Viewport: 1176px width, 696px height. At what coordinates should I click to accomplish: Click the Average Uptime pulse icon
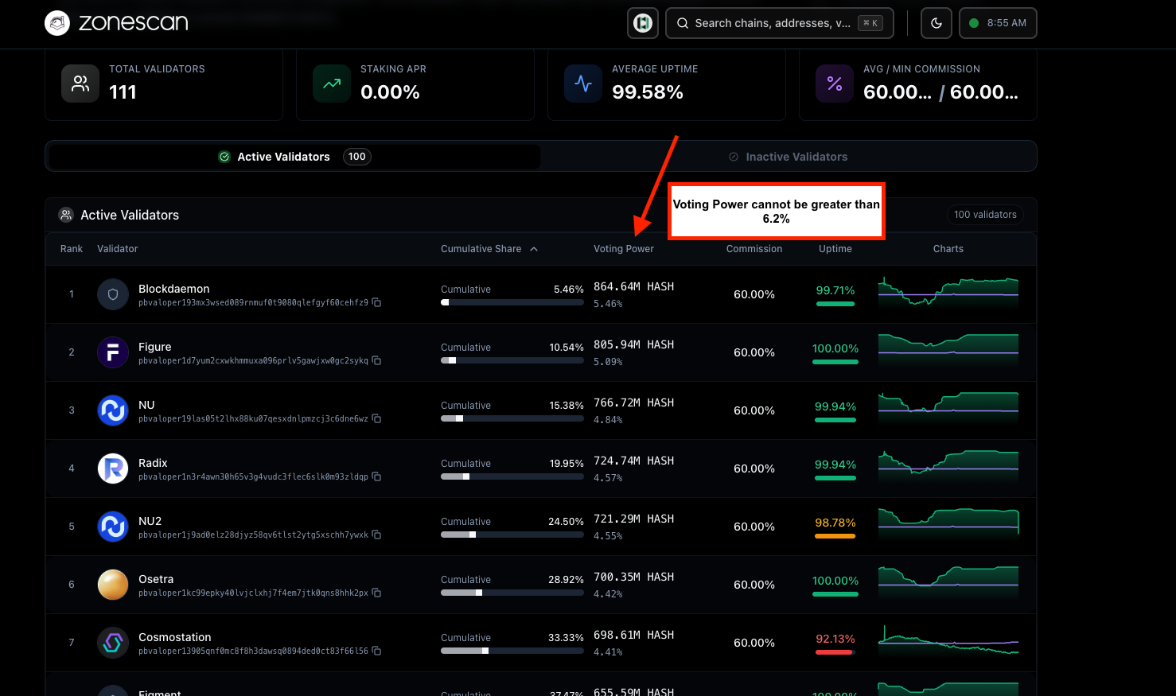click(x=583, y=84)
